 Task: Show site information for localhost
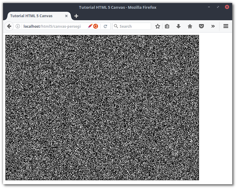[x=18, y=27]
